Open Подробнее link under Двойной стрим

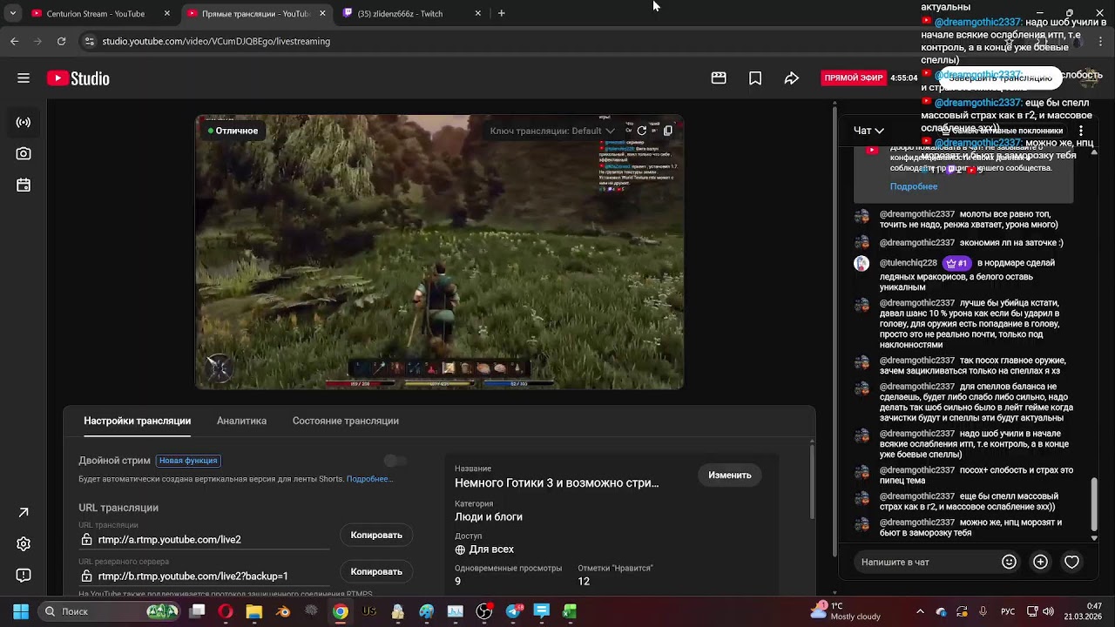pyautogui.click(x=369, y=479)
